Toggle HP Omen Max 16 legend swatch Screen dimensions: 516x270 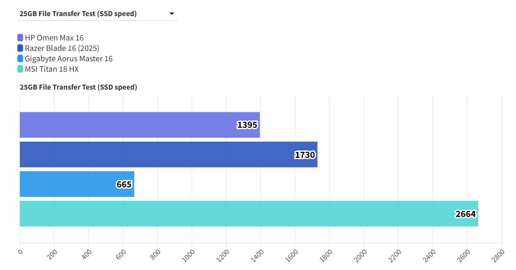[x=20, y=38]
